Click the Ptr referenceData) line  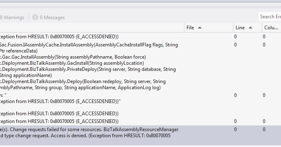click(19, 51)
